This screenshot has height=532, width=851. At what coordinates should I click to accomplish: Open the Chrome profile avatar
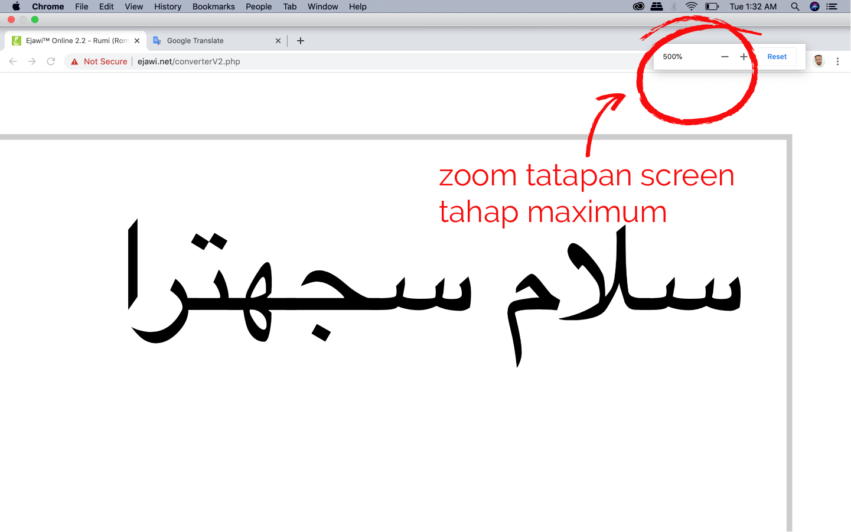click(819, 61)
